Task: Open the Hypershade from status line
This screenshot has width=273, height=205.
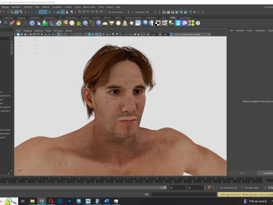Action: pos(181,12)
